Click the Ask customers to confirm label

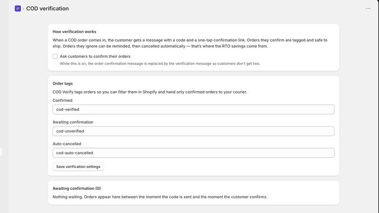click(95, 56)
